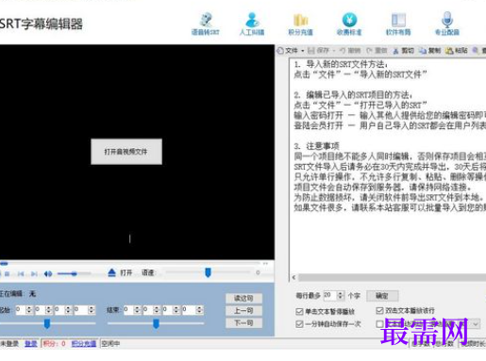Image resolution: width=486 pixels, height=361 pixels.
Task: Click the 每行最多 number input field
Action: (330, 295)
